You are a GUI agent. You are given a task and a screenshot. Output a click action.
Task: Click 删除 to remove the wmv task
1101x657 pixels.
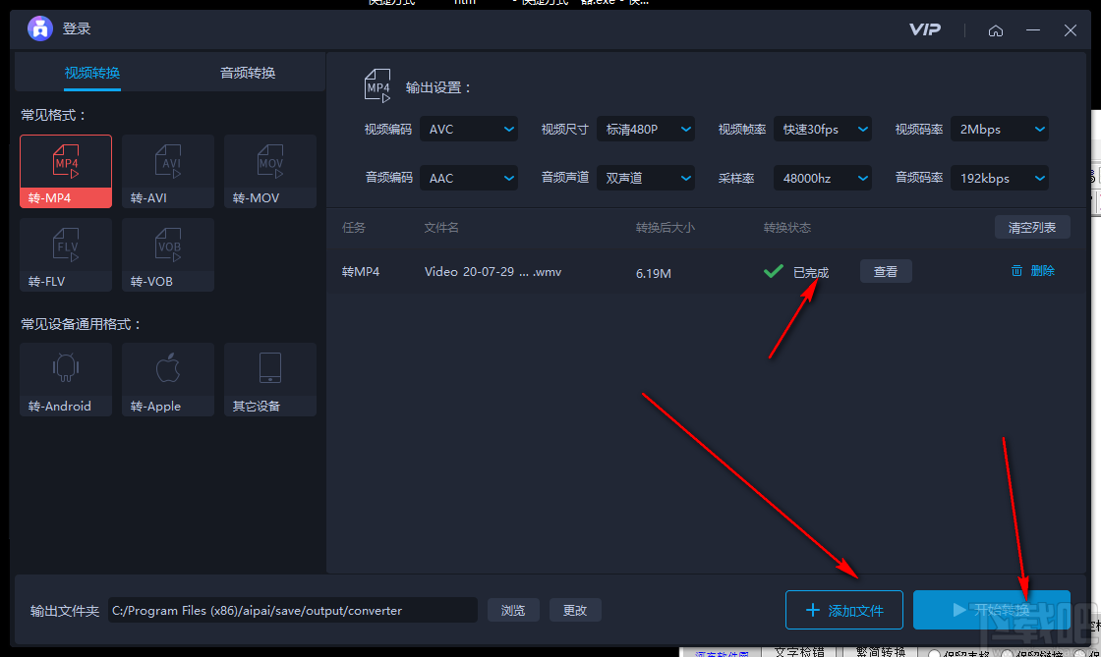pos(1032,270)
